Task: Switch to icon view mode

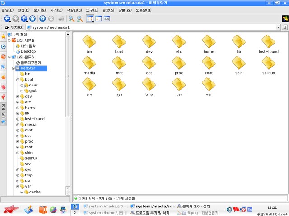Action: [89, 18]
